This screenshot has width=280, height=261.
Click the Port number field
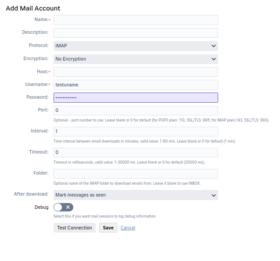click(136, 111)
